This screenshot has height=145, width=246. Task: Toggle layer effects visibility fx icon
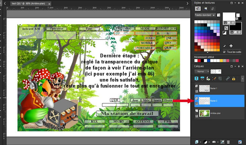pyautogui.click(x=208, y=79)
